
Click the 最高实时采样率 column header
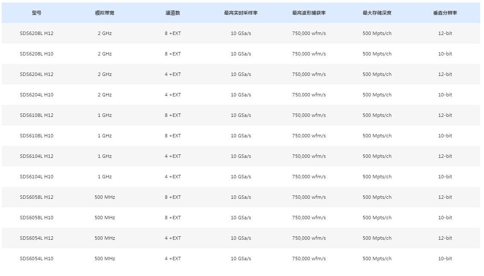[241, 13]
